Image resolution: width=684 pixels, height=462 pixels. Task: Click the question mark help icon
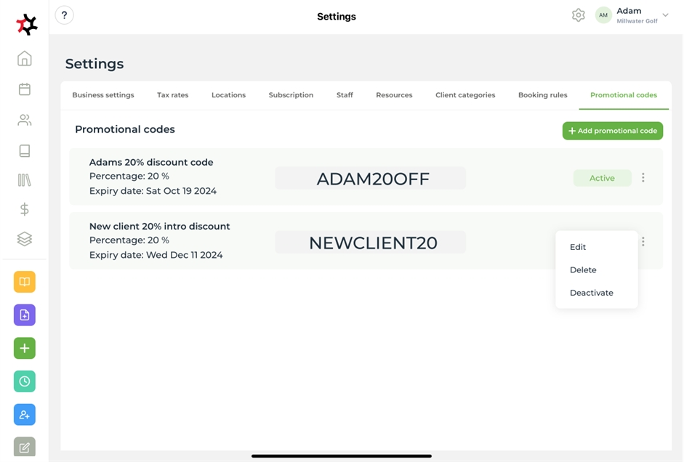tap(65, 15)
